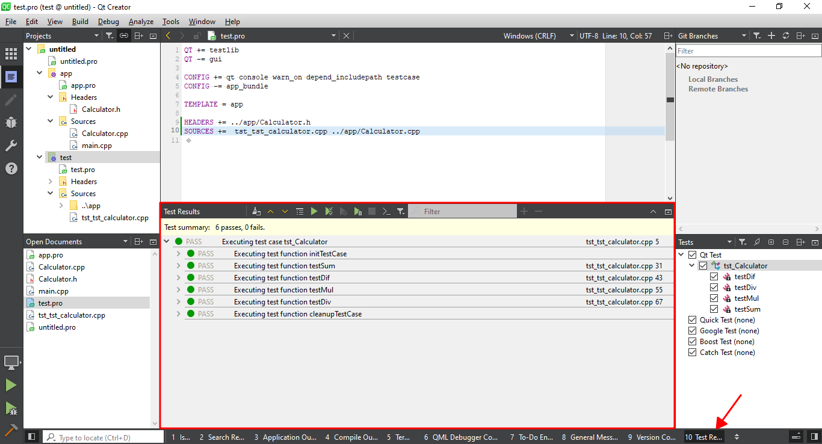
Task: Open the Tools menu
Action: [171, 21]
